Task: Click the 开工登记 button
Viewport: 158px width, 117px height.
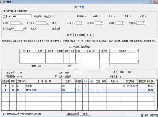Action: pos(38,16)
